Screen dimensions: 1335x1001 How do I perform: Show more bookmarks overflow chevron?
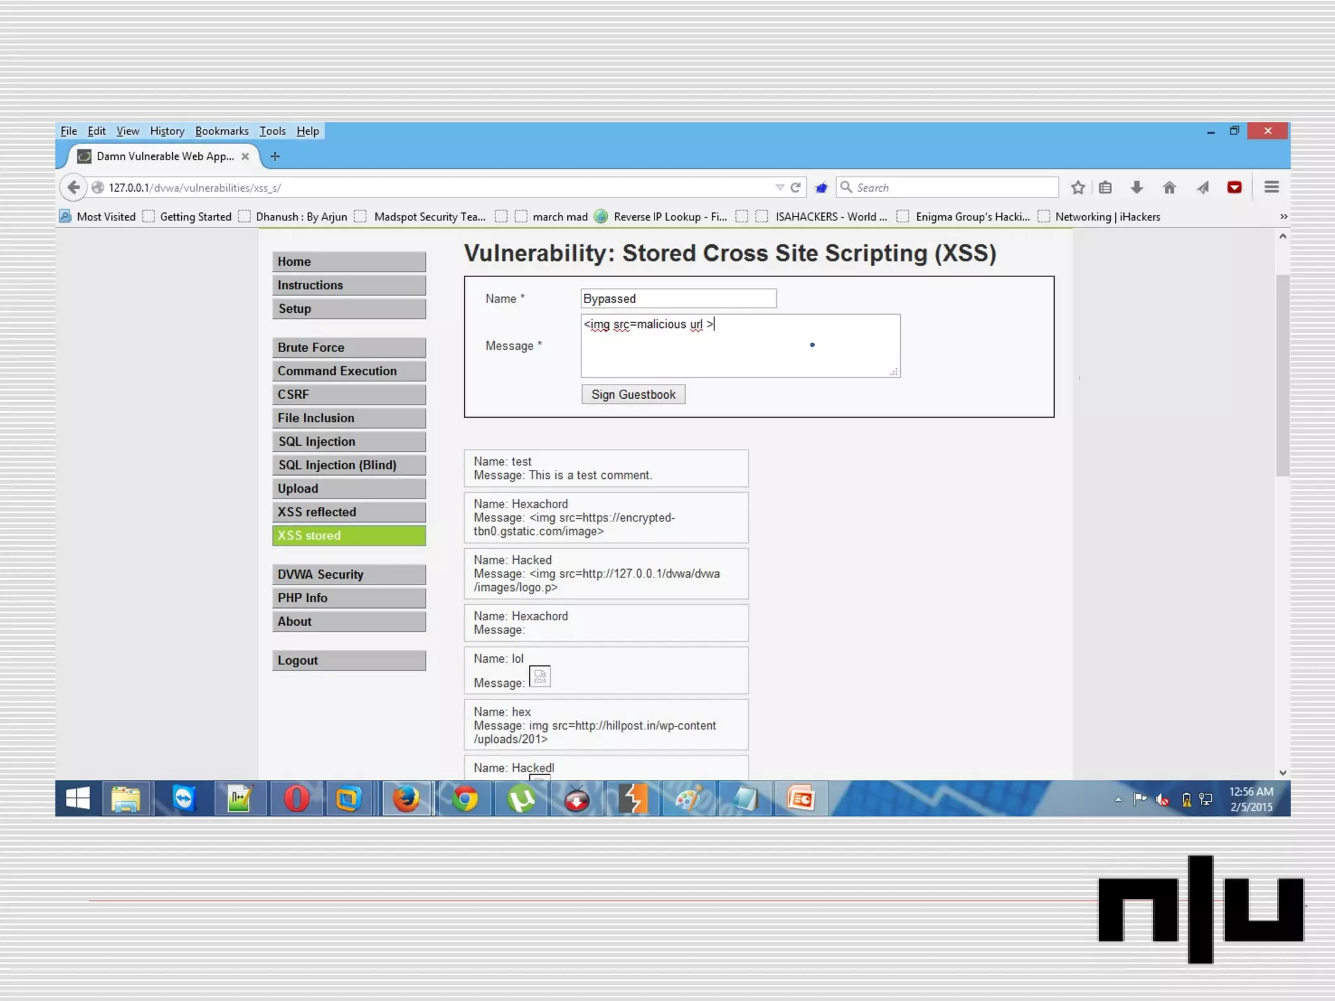(x=1283, y=216)
